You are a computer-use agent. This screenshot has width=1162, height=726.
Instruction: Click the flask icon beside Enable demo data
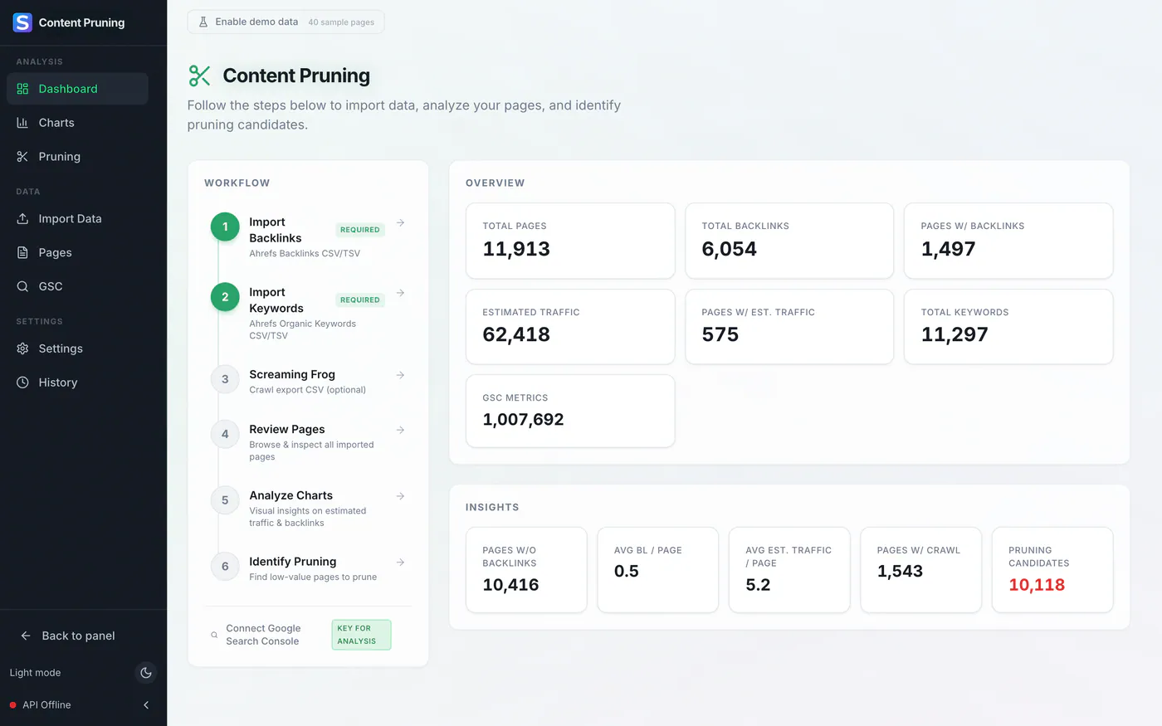[203, 22]
